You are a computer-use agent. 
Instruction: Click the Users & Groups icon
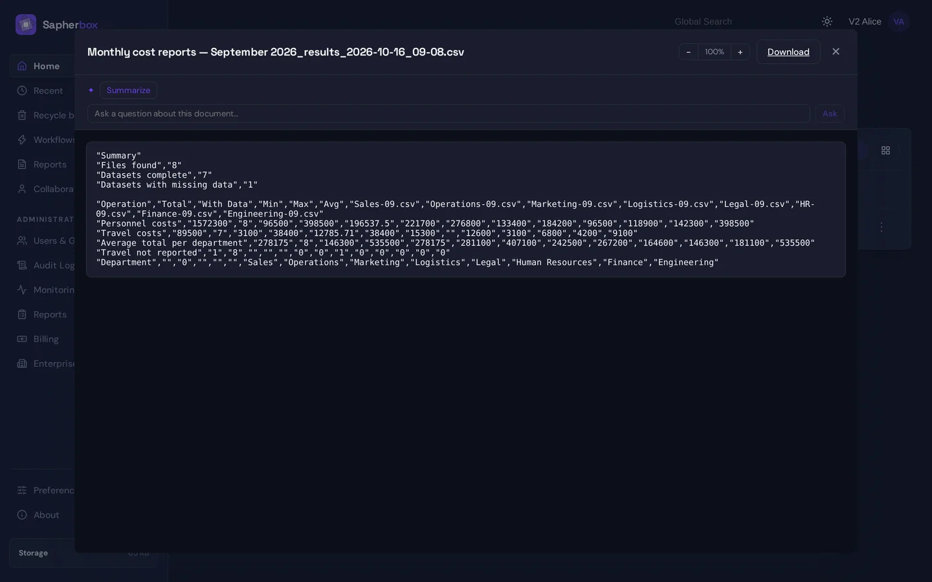click(x=22, y=241)
